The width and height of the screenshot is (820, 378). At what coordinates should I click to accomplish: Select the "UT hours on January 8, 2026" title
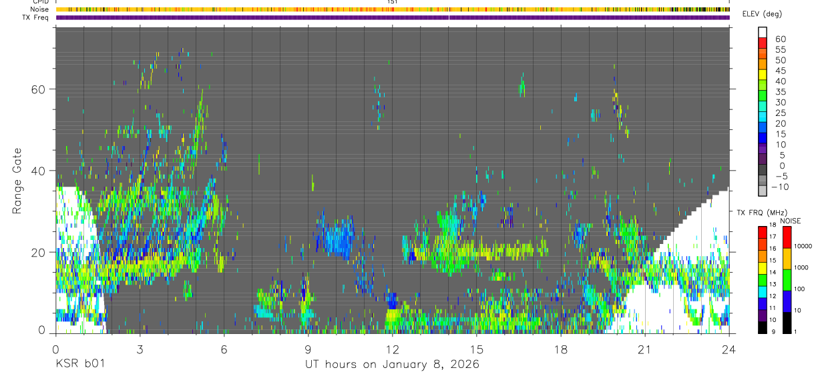(392, 364)
